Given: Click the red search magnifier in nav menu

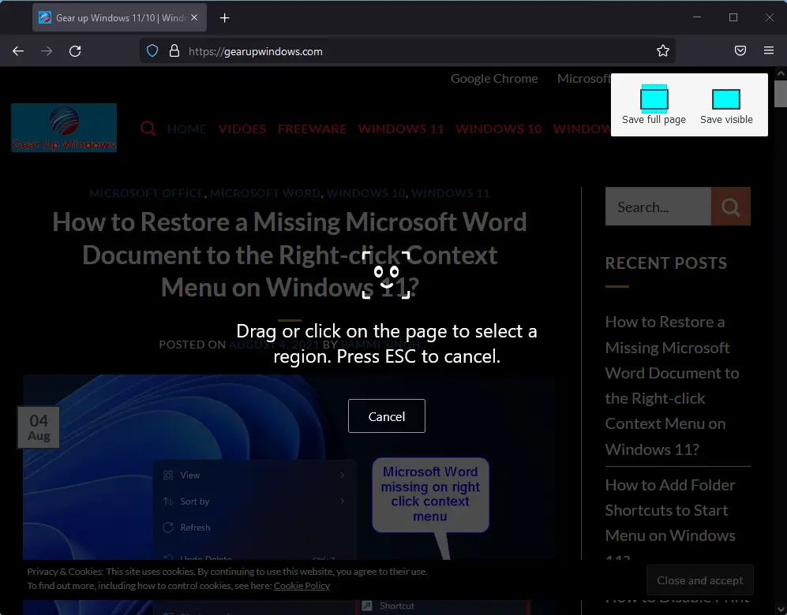Looking at the screenshot, I should coord(148,129).
